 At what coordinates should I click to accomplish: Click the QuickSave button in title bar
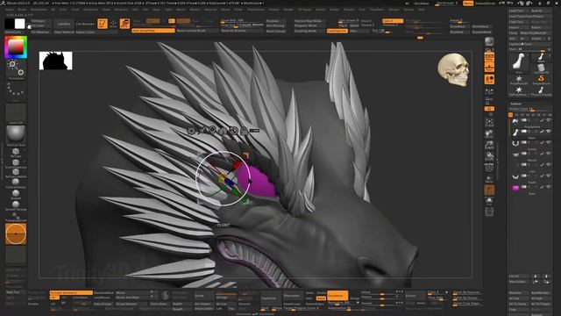point(421,4)
